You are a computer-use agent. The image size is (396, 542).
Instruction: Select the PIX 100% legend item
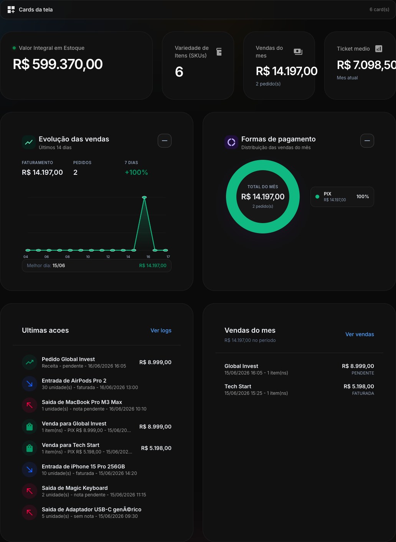(x=342, y=197)
